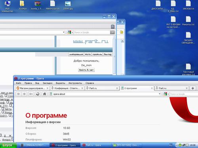Go to Home page in the Opera toolbar

pos(44,94)
